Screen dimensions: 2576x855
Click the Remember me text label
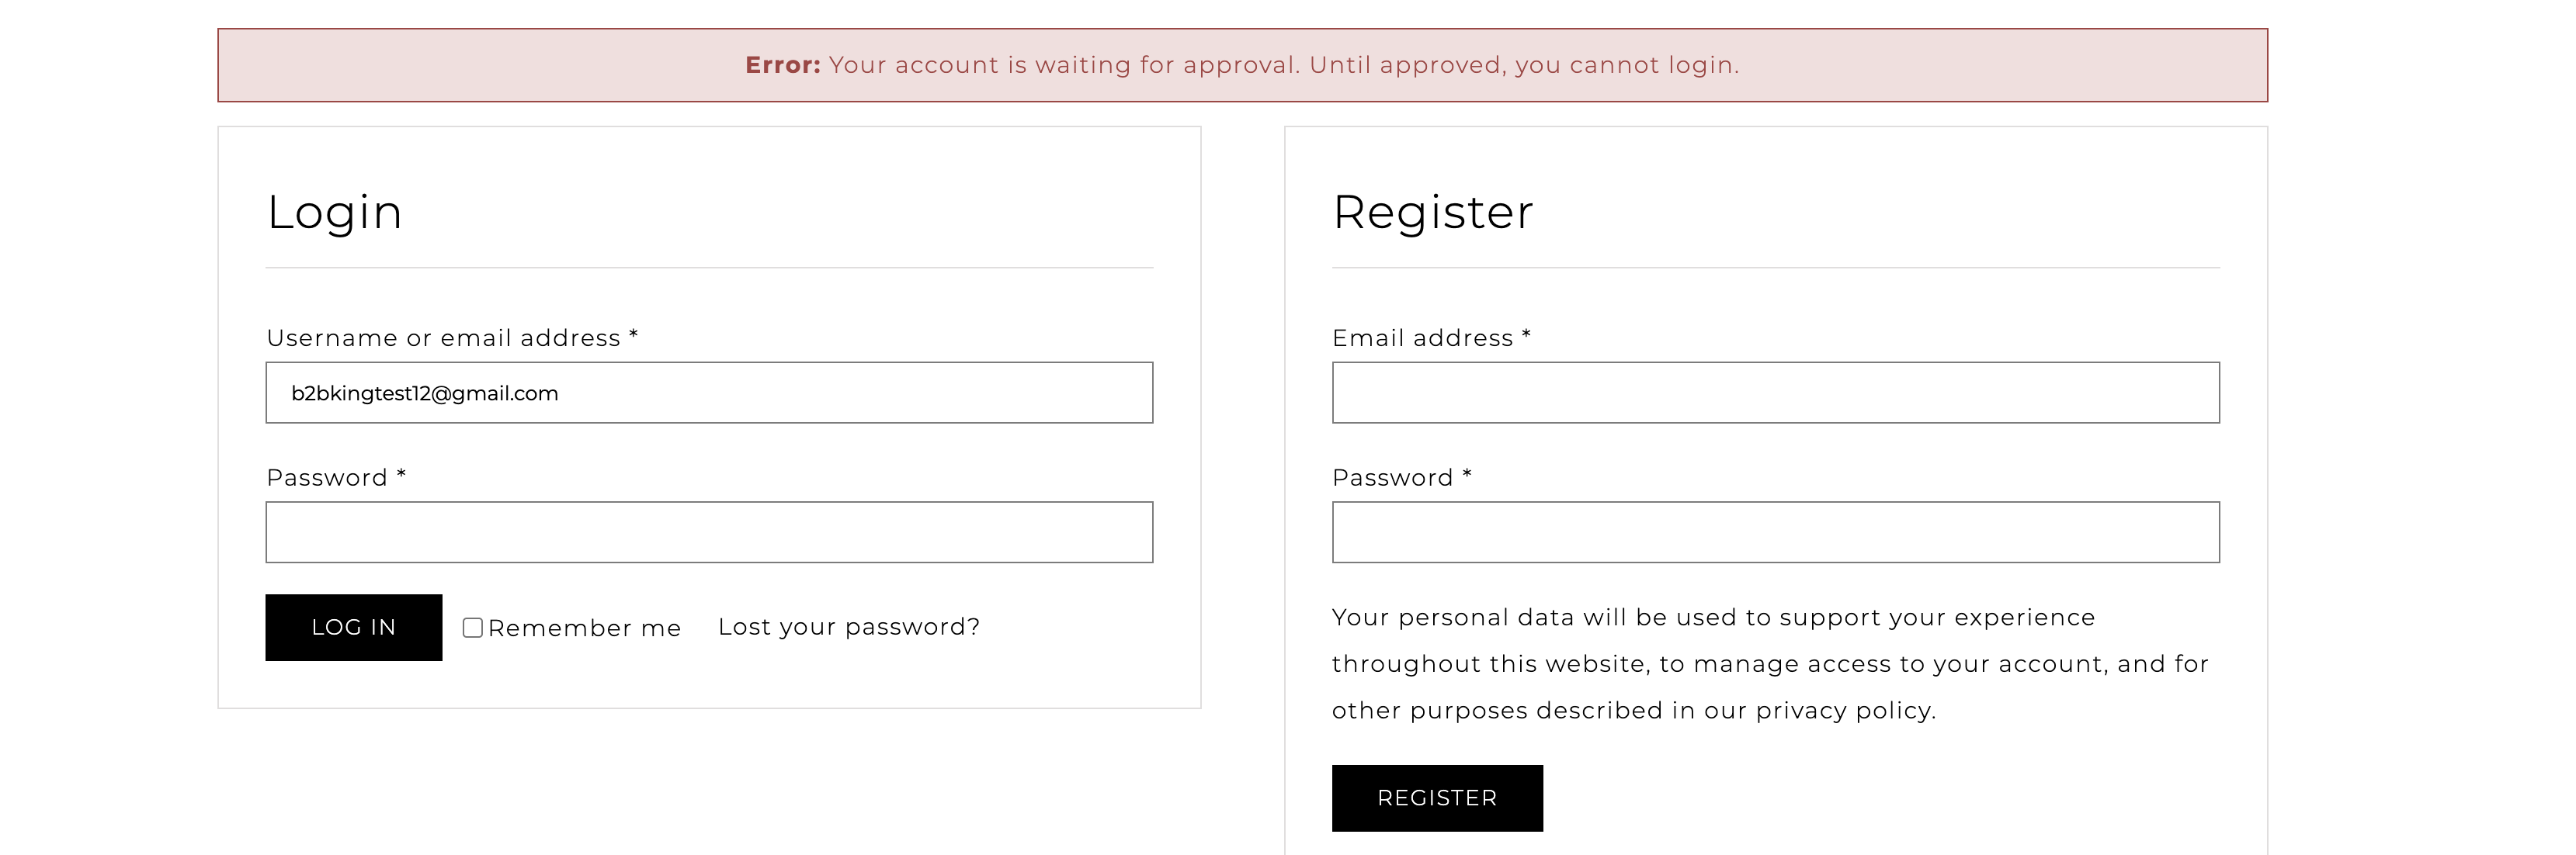tap(584, 628)
